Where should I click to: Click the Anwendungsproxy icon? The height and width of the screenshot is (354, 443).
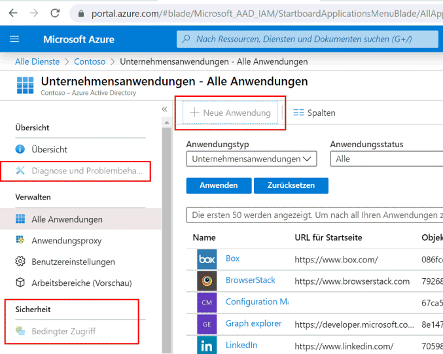tap(20, 240)
